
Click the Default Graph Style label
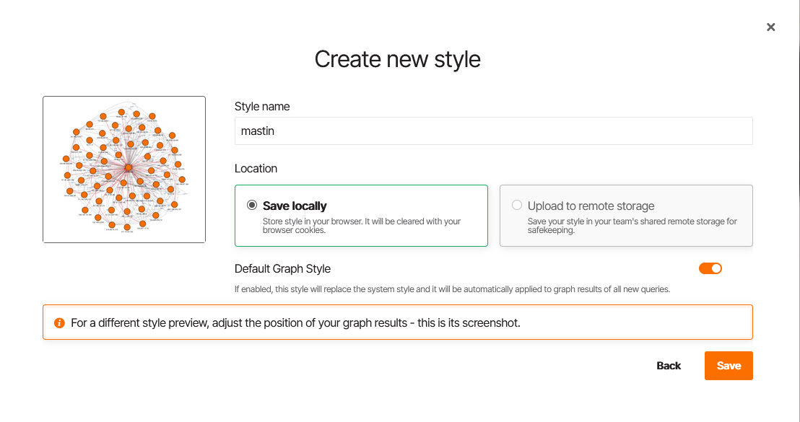(x=282, y=268)
